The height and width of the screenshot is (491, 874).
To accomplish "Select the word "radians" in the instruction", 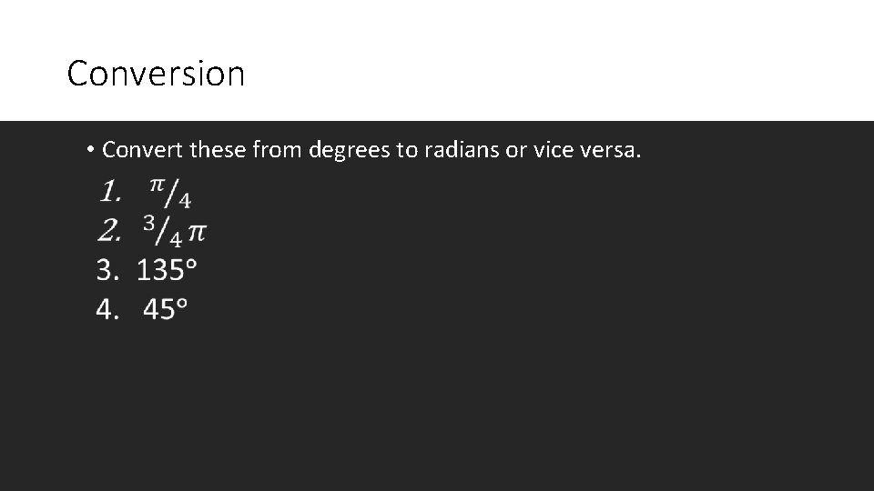I will [x=462, y=149].
